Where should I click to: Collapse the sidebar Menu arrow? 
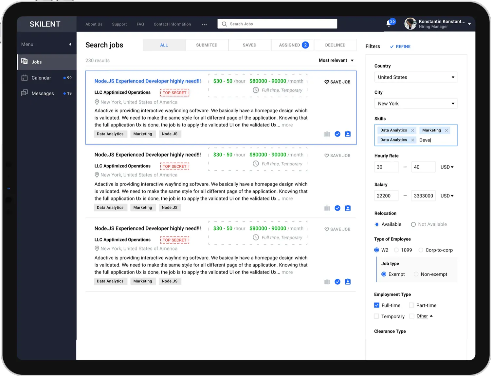70,44
